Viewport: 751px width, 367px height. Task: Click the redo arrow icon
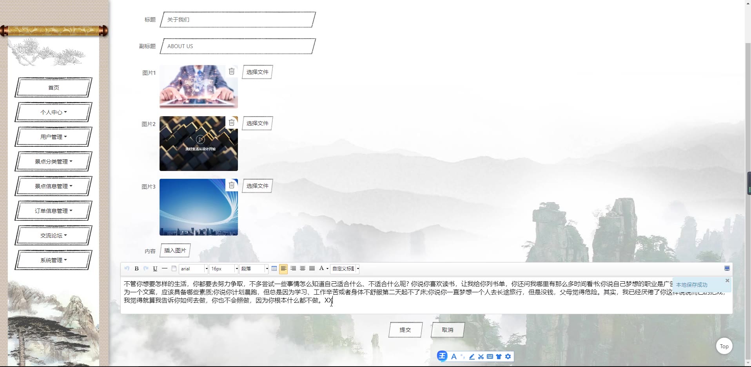coord(146,268)
